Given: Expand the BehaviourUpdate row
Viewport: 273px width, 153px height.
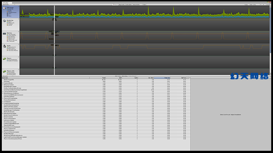Looking at the screenshot, I should coord(3,85).
